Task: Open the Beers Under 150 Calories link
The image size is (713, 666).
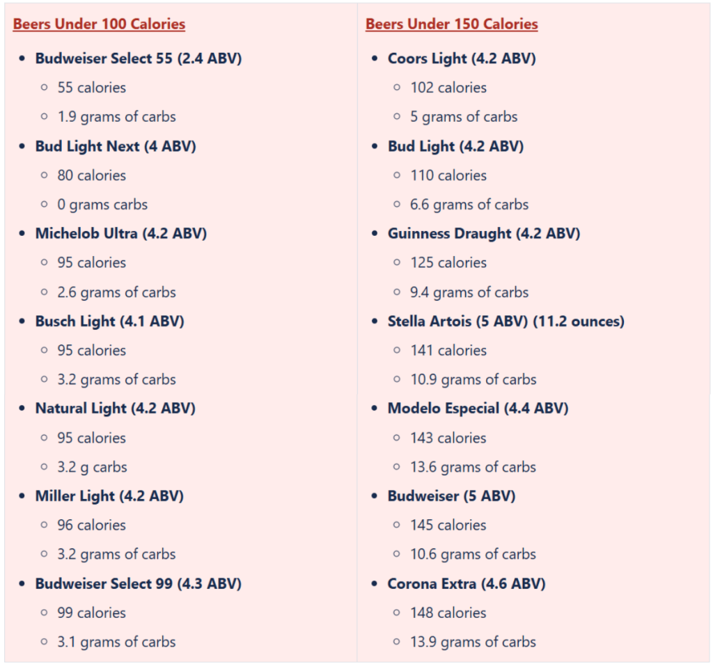Action: coord(451,24)
